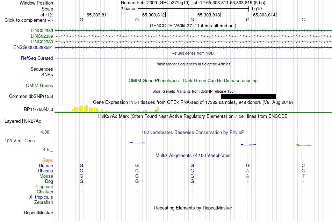Click 'Short Genetic Variants from dbSNP release 155'

193,91
